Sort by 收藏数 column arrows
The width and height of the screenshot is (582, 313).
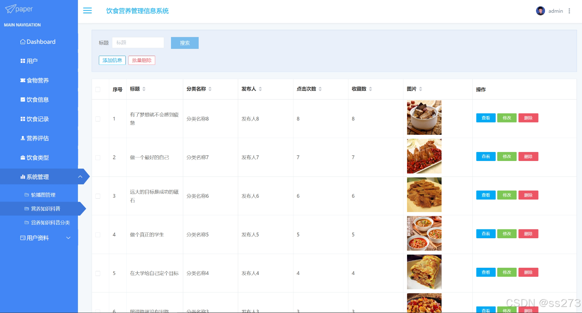pyautogui.click(x=370, y=89)
